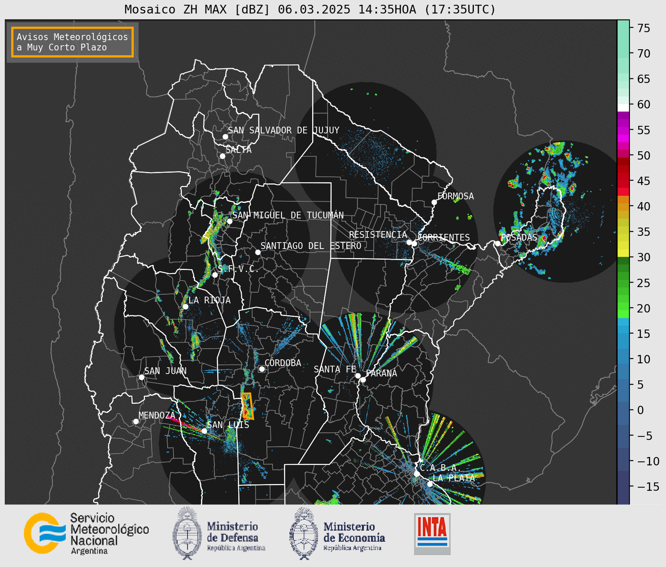Click the Santa Fe city marker dot
This screenshot has height=567, width=666.
(x=358, y=376)
